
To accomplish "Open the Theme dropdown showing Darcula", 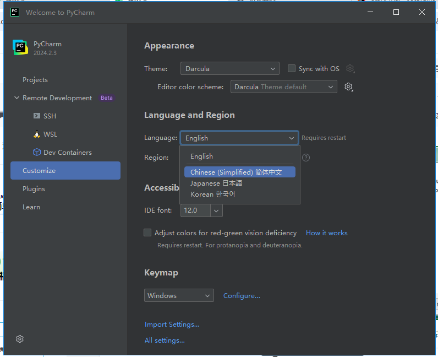I will coord(229,68).
